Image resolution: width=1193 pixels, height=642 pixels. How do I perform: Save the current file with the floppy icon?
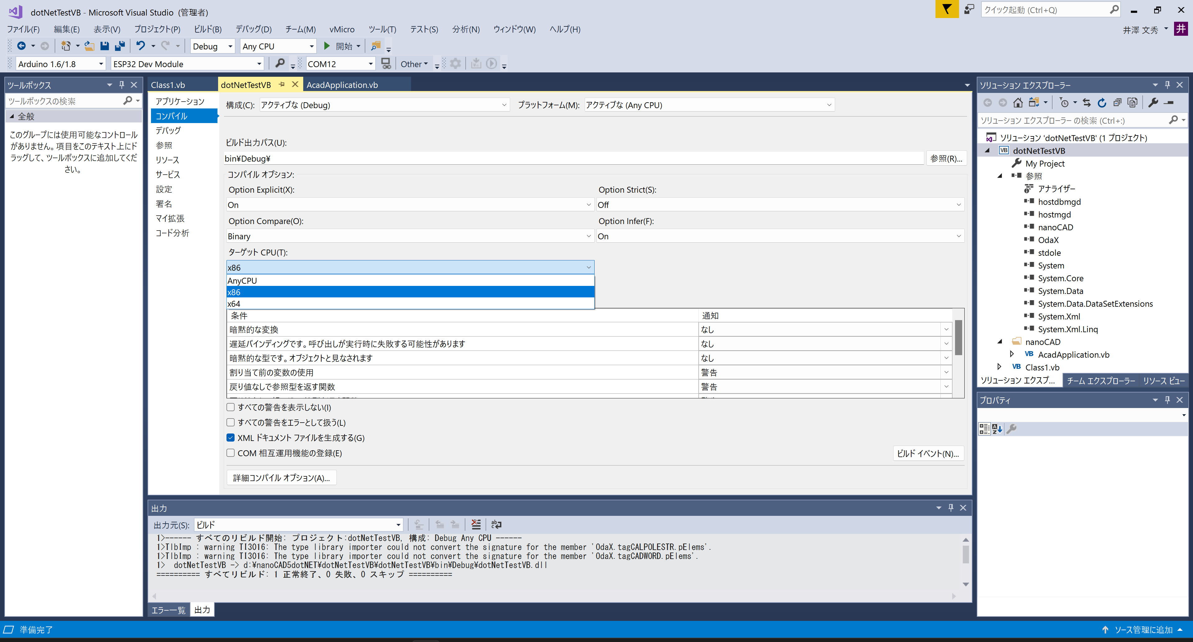(105, 46)
